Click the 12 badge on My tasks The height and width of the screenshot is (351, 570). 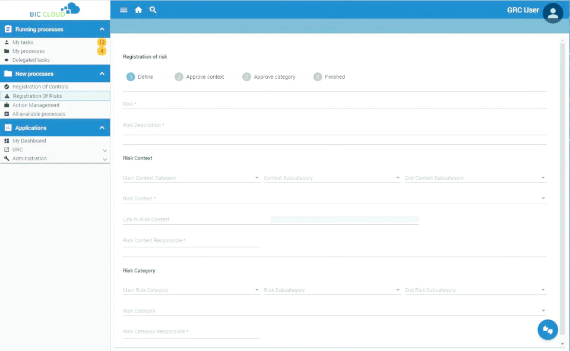click(102, 43)
